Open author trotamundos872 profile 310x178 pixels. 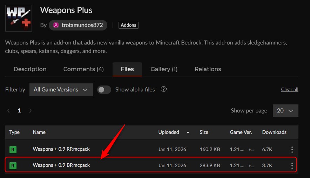[78, 25]
